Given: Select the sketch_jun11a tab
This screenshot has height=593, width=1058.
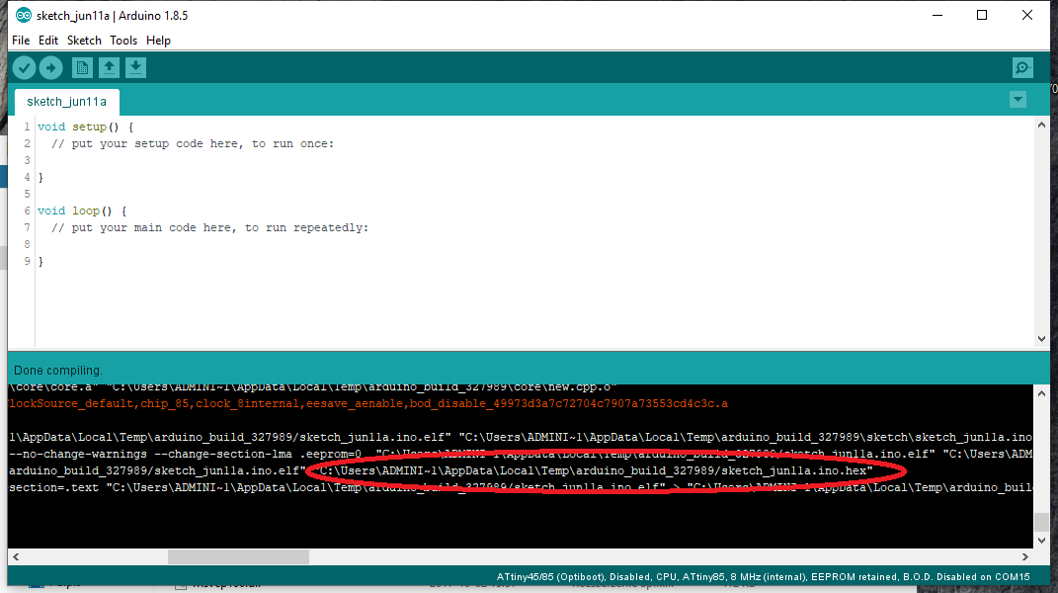Looking at the screenshot, I should pos(67,102).
